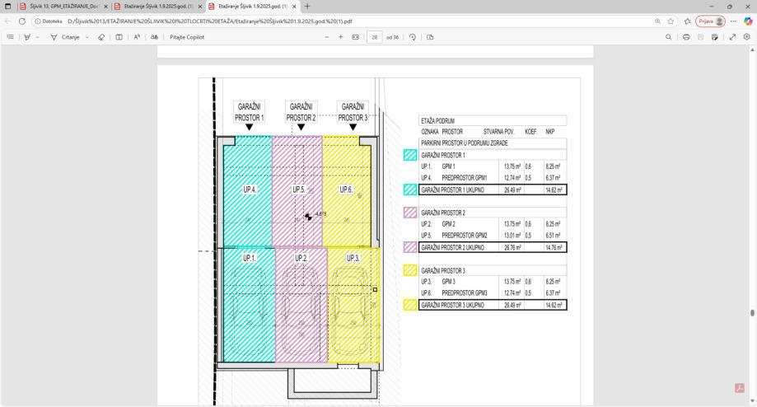
Task: Open PDF viewer settings gear
Action: tap(746, 37)
